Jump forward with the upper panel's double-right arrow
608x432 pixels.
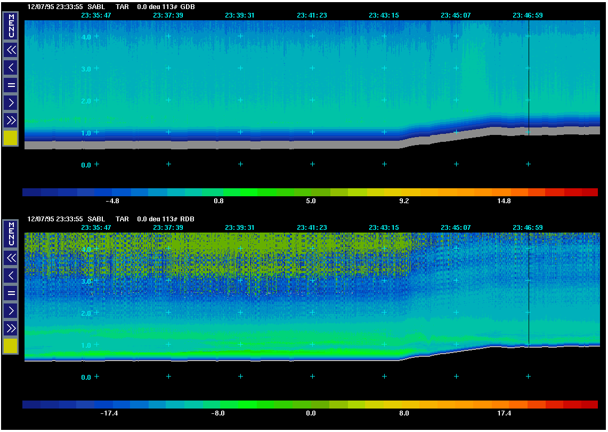click(x=11, y=120)
